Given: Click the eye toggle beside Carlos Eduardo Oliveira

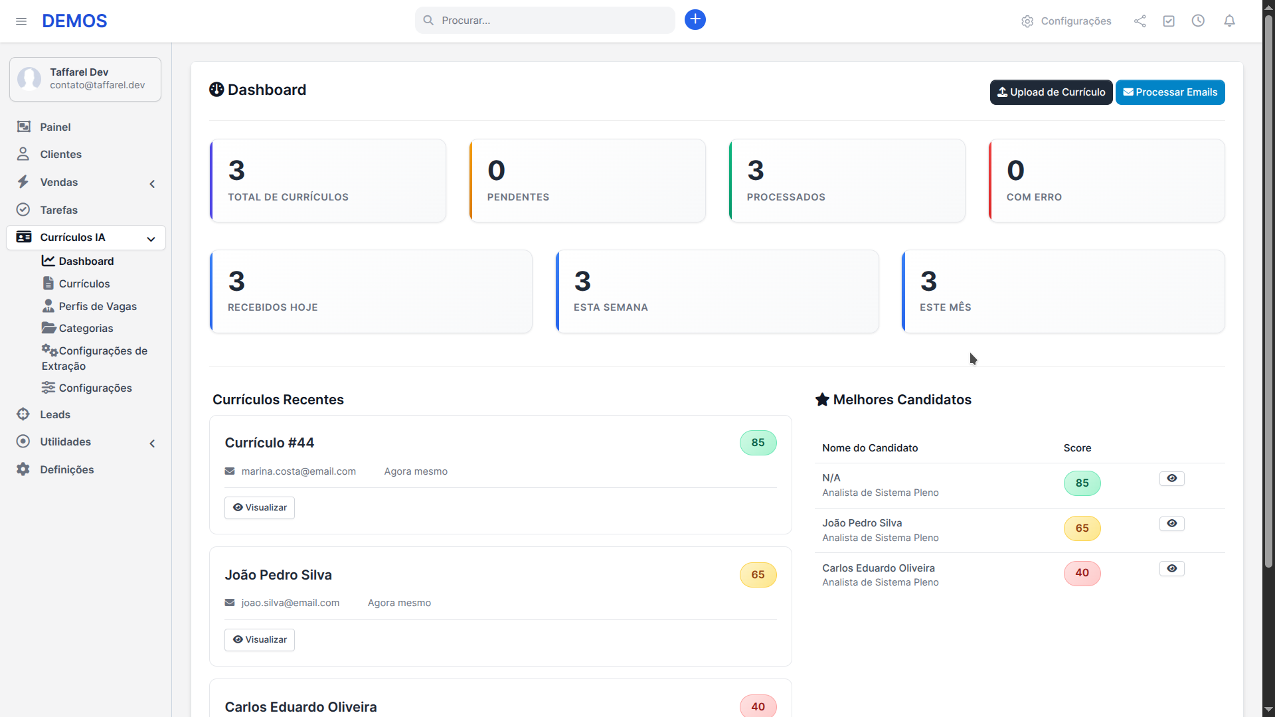Looking at the screenshot, I should (1171, 568).
